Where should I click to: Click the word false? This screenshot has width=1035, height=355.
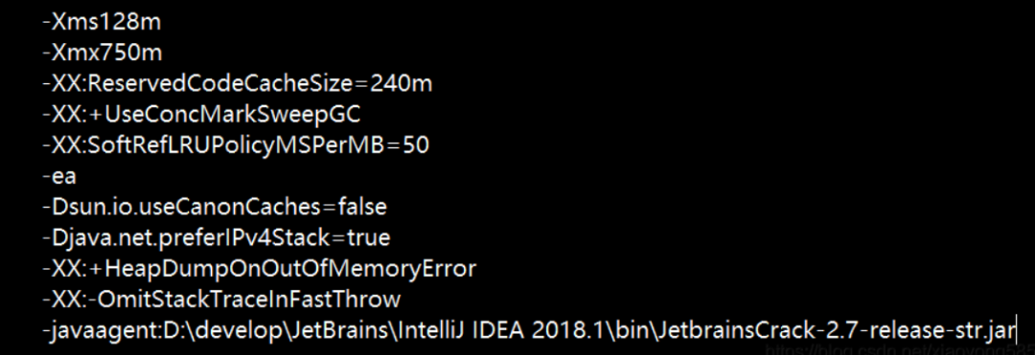coord(360,208)
